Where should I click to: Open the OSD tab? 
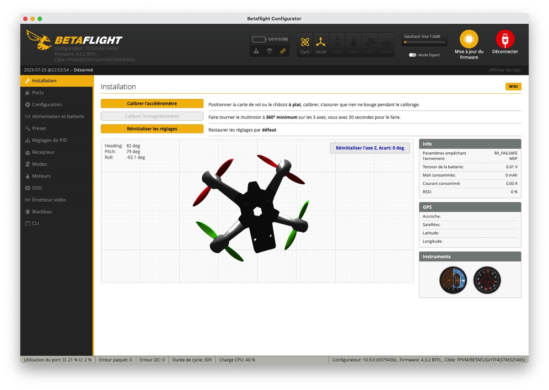pyautogui.click(x=56, y=187)
